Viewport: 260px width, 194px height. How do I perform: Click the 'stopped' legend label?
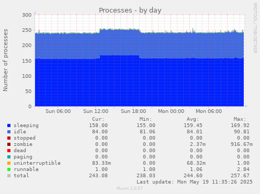point(25,138)
